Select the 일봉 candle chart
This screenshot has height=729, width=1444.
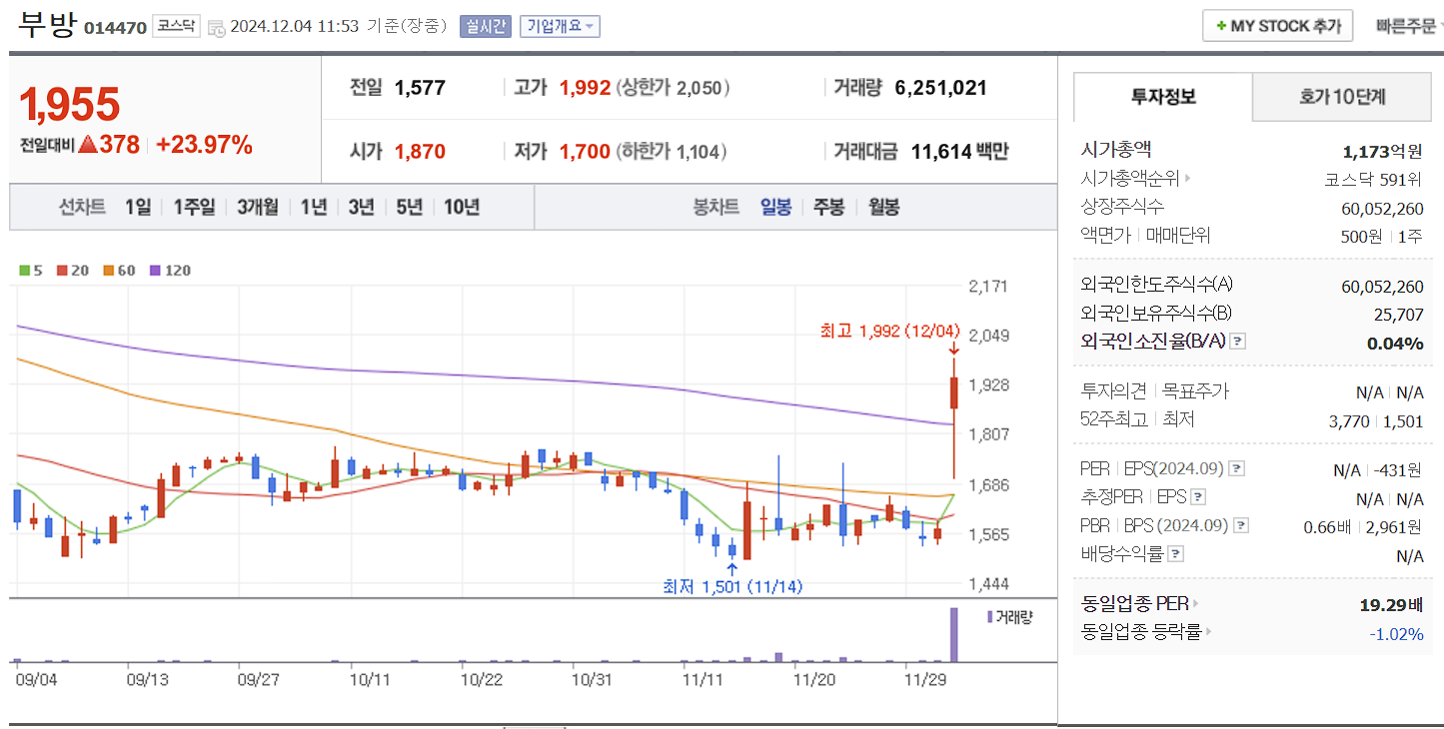775,207
